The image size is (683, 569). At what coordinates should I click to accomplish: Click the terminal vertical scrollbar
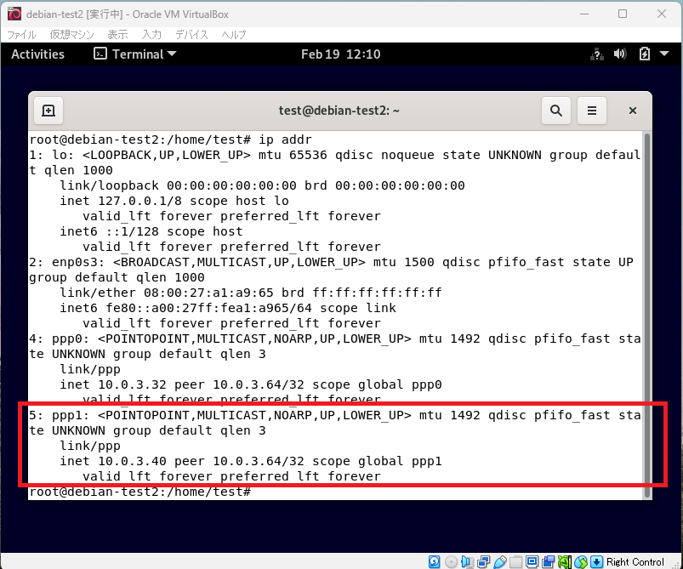coord(646,316)
